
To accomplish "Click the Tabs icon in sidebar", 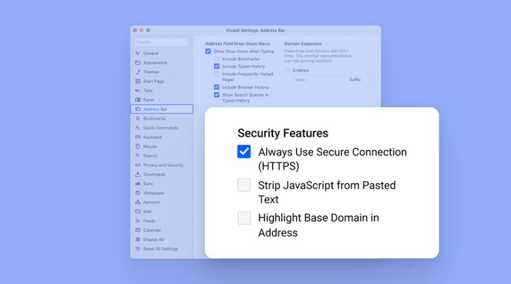I will click(138, 90).
